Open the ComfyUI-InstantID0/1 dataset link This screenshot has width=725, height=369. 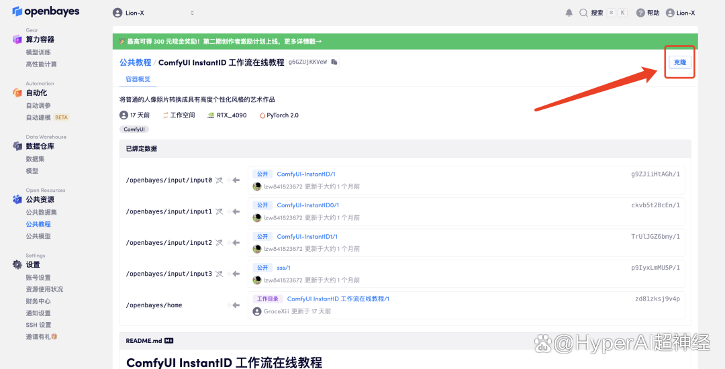click(308, 205)
